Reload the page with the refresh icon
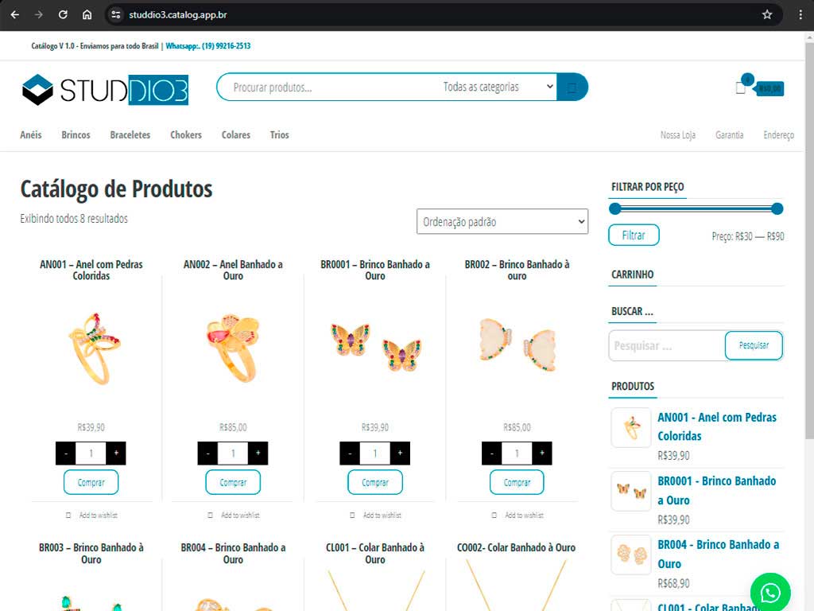 [x=63, y=14]
